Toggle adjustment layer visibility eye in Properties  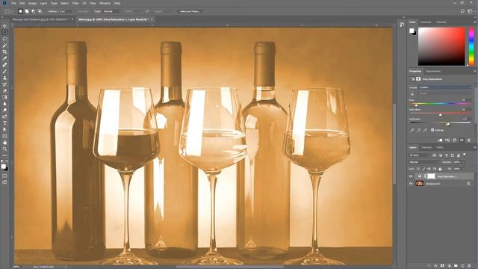462,140
